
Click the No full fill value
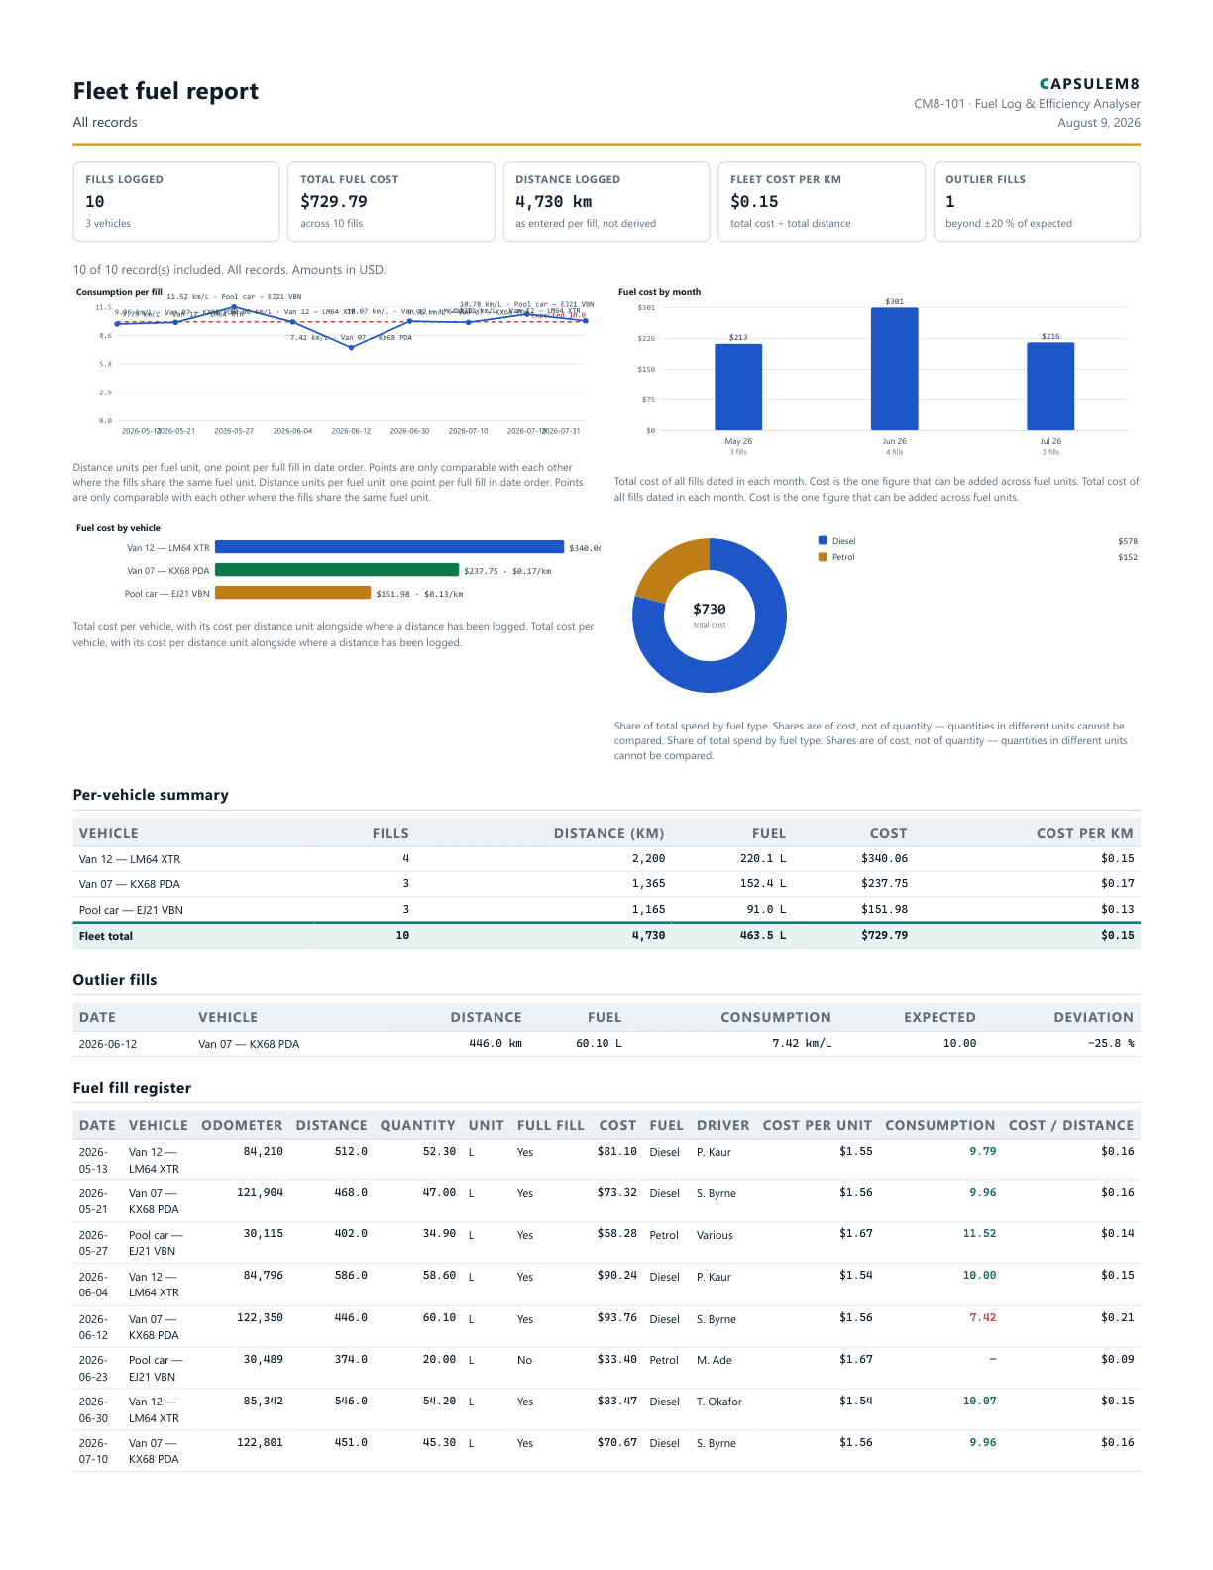(524, 1360)
